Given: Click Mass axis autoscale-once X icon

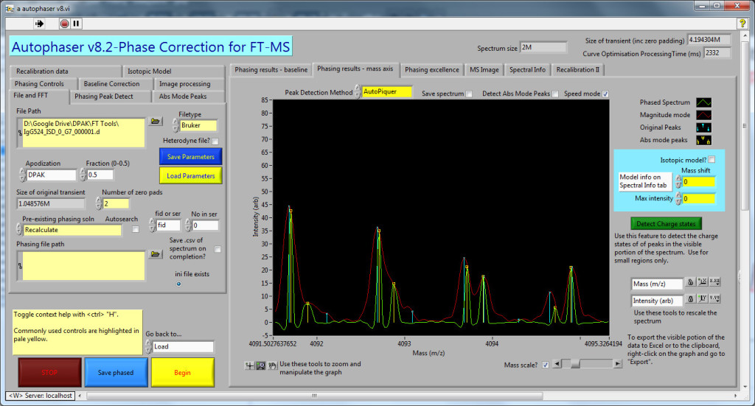Looking at the screenshot, I should point(703,282).
